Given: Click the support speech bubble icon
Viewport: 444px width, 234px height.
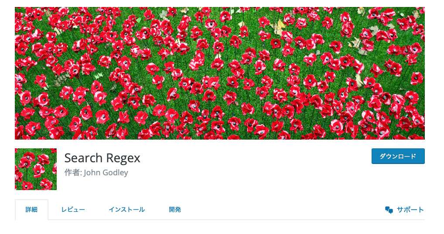Looking at the screenshot, I should pos(389,210).
